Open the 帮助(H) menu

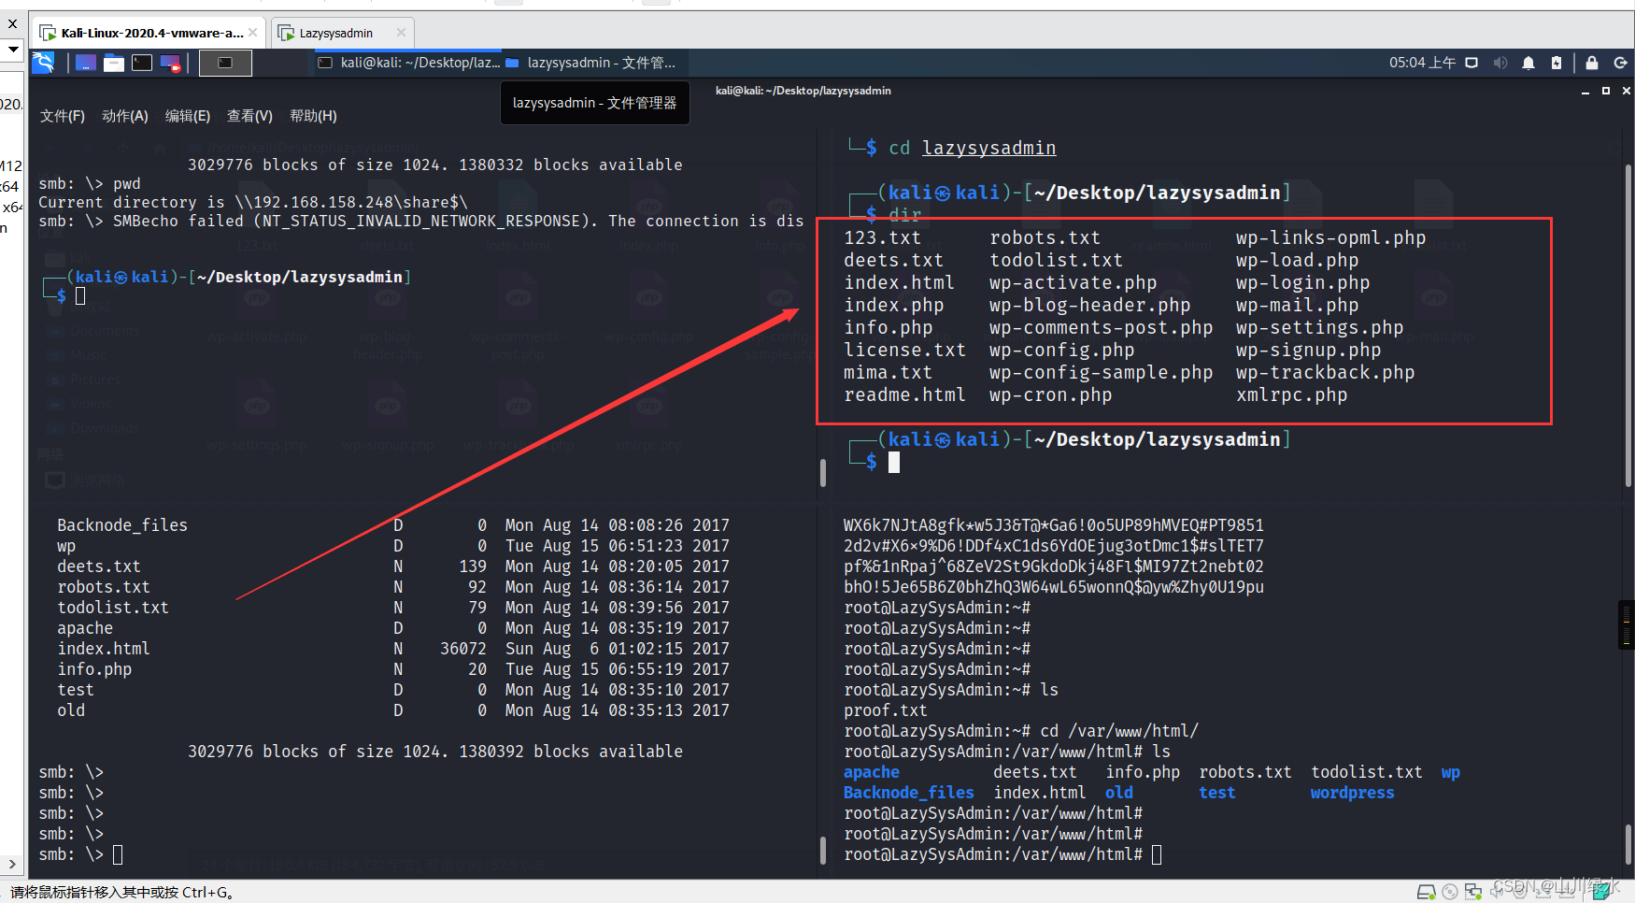313,116
